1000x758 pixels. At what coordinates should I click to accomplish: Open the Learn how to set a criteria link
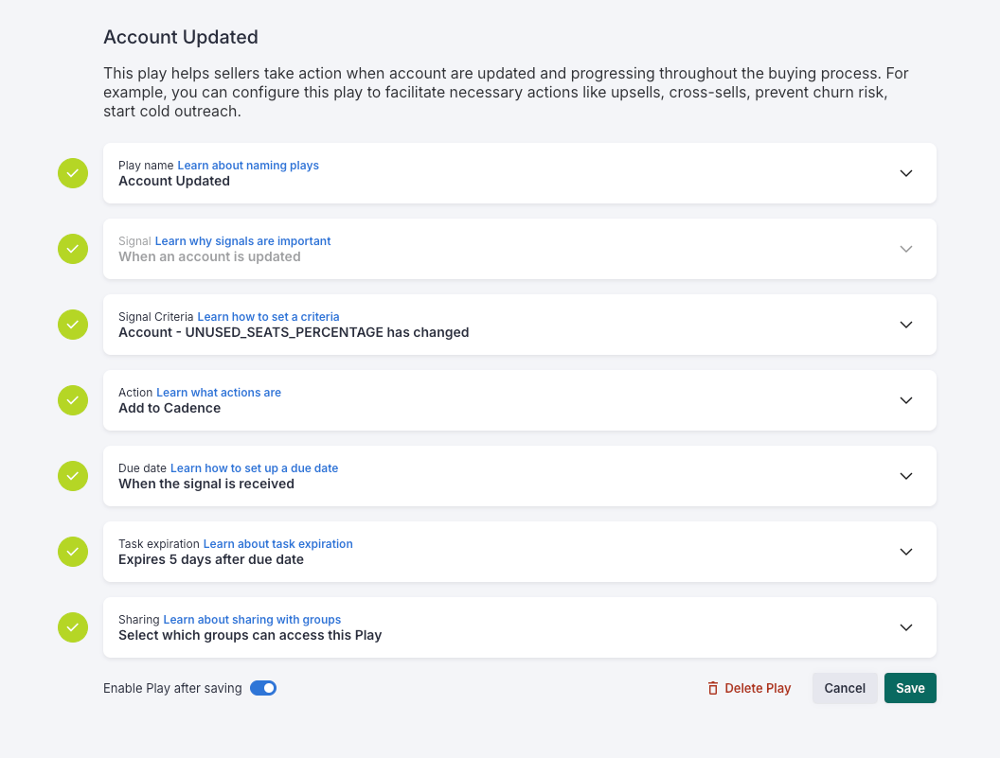coord(268,317)
